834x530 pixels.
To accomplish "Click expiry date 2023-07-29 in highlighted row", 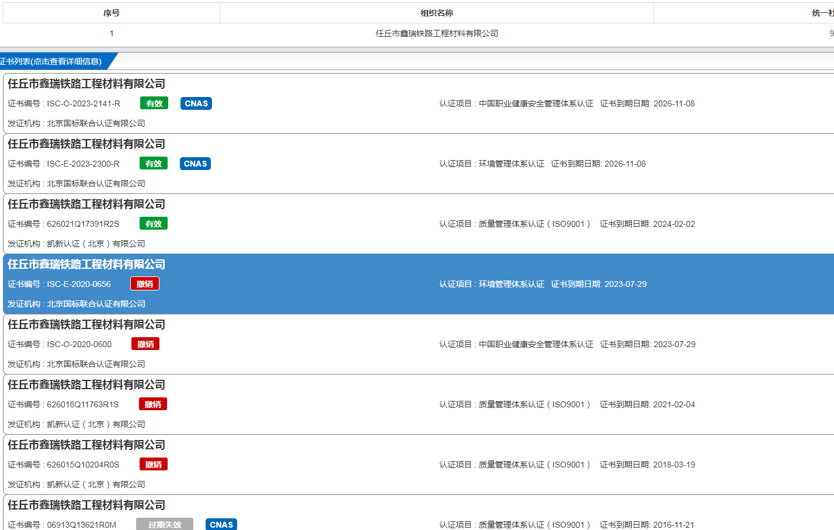I will 625,284.
